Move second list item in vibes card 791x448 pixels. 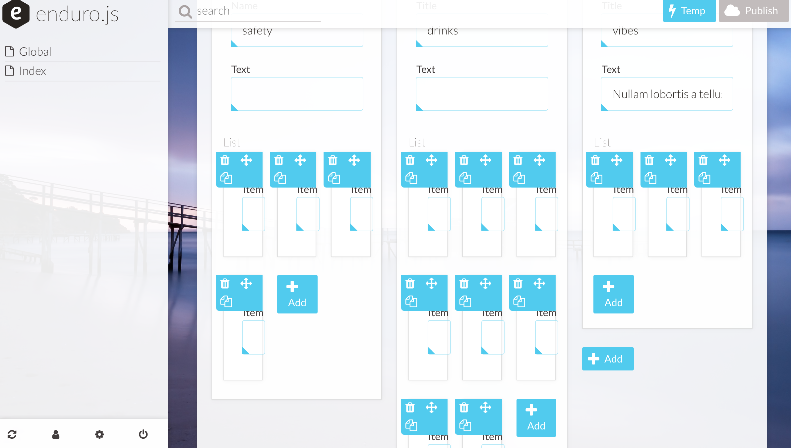[x=671, y=160]
